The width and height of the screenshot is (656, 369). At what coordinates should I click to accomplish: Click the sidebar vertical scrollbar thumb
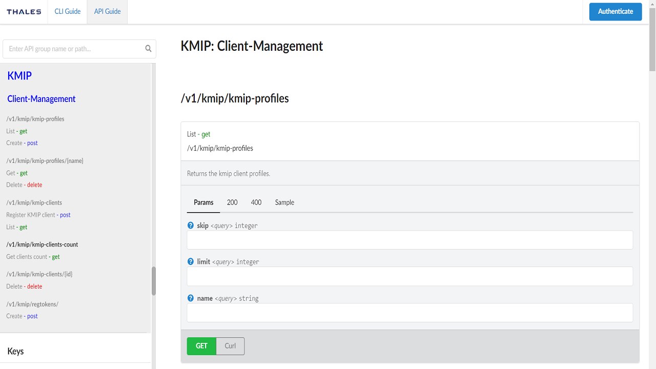[153, 281]
